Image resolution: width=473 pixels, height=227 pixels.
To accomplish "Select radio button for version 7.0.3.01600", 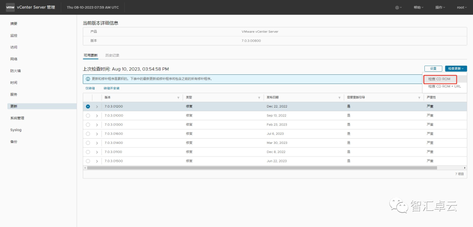I will (88, 134).
